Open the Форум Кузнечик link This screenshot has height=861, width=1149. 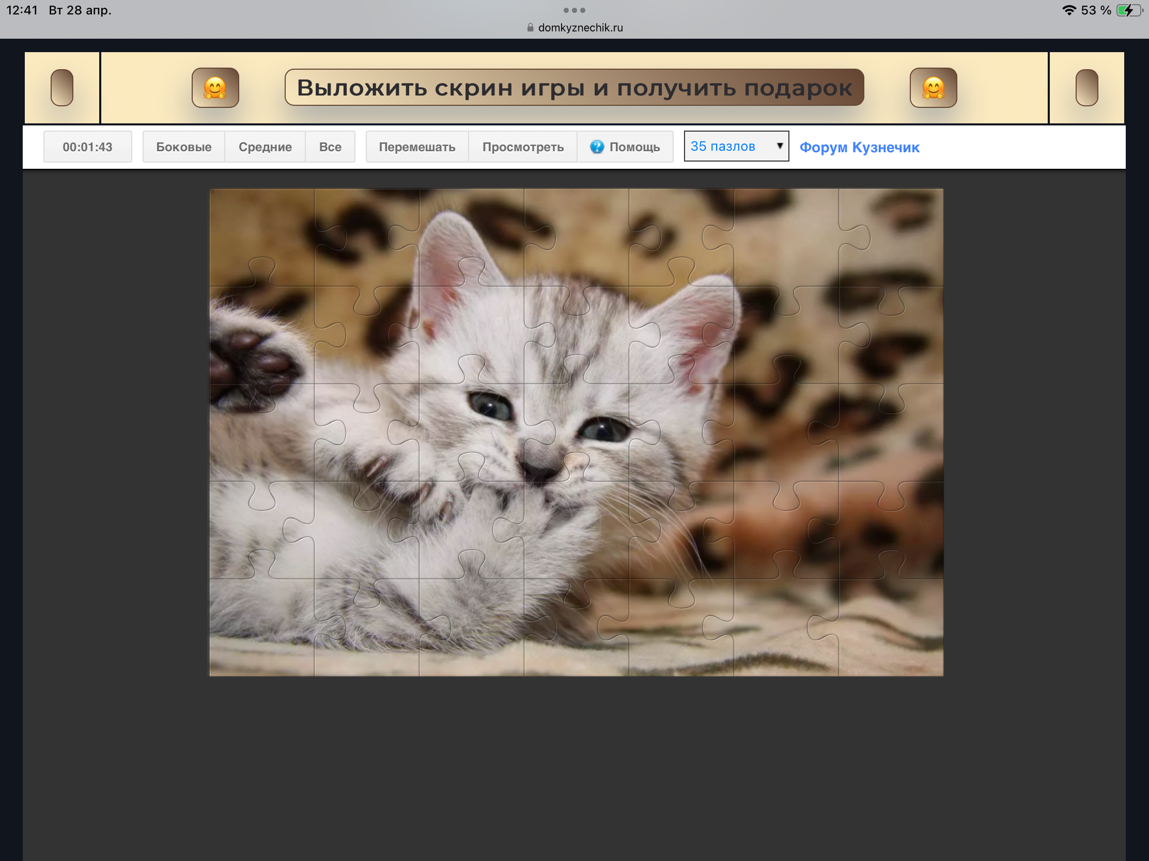point(859,148)
